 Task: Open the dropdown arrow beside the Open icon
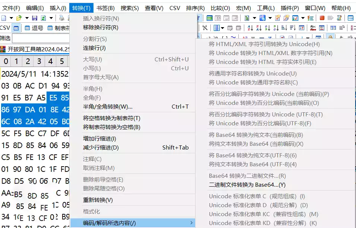(26, 18)
